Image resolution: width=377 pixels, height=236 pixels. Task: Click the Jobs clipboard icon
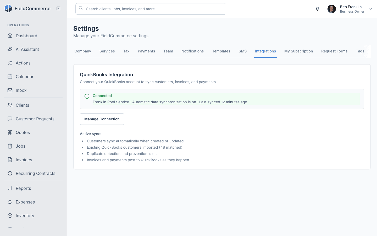coord(10,146)
